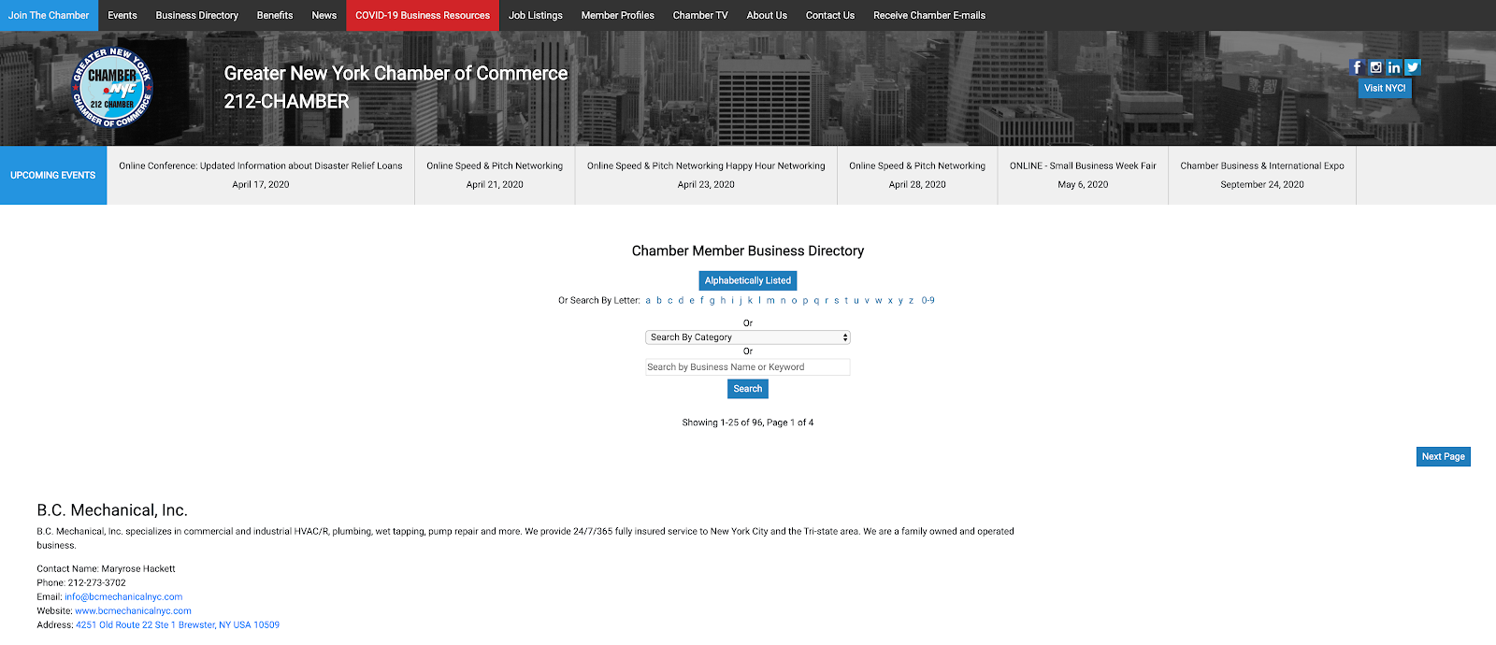Filter directory by letter f
The image size is (1496, 645).
coord(702,301)
